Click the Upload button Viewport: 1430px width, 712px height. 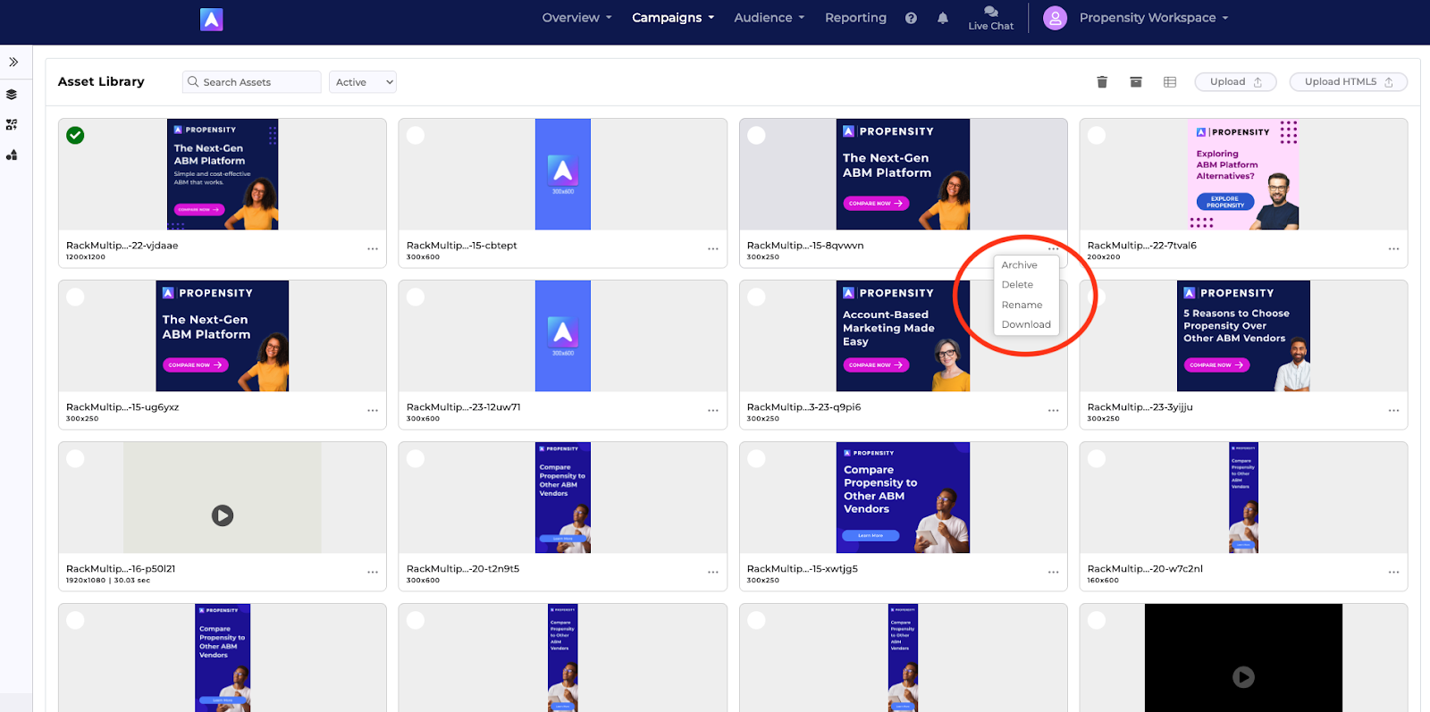point(1235,82)
